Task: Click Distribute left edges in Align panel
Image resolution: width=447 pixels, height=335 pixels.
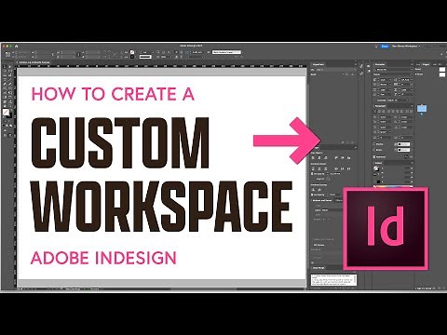Action: (336, 168)
